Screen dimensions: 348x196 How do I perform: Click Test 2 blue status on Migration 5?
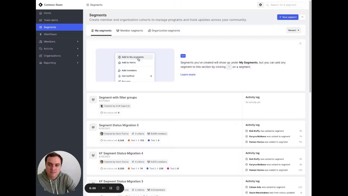tap(153, 140)
